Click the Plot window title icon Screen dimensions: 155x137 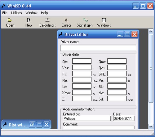click(x=5, y=125)
